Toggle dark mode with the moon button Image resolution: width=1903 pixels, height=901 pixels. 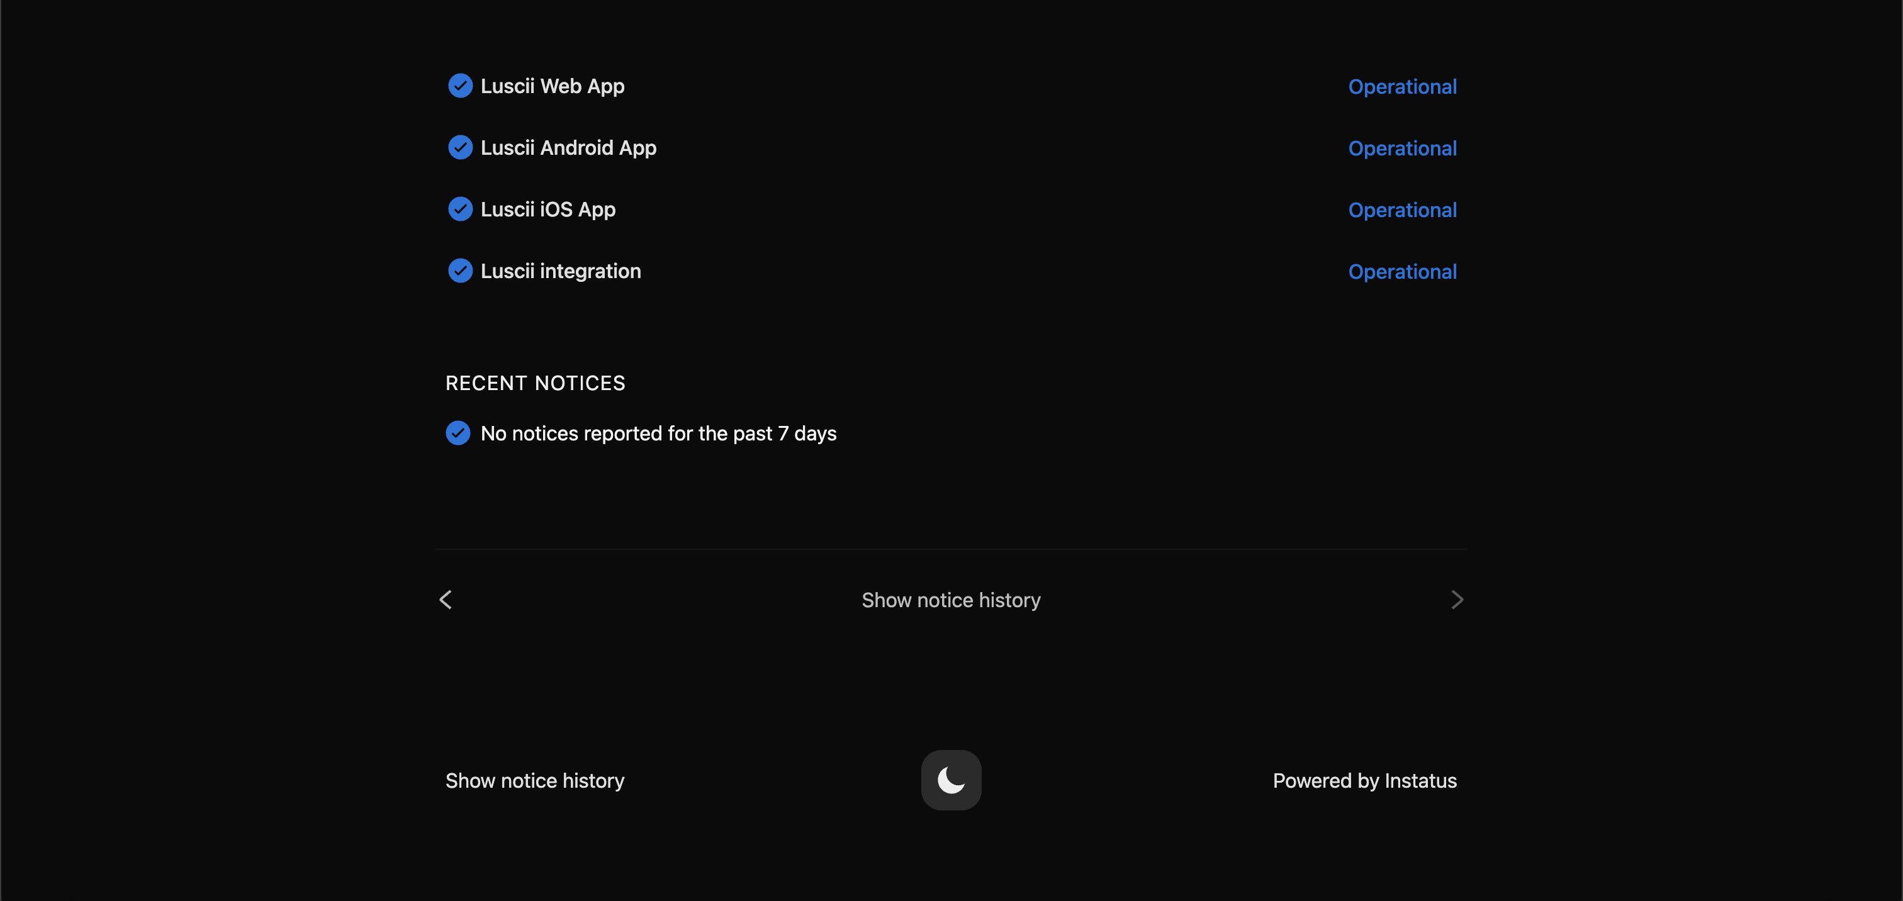951,780
